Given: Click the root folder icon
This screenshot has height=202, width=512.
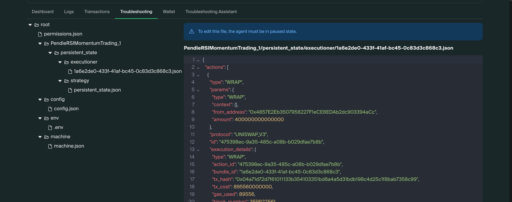Looking at the screenshot, I should point(37,25).
